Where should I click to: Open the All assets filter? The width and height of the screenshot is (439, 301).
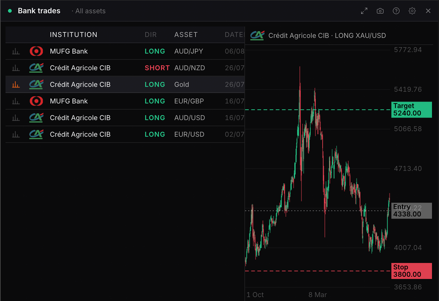[90, 11]
